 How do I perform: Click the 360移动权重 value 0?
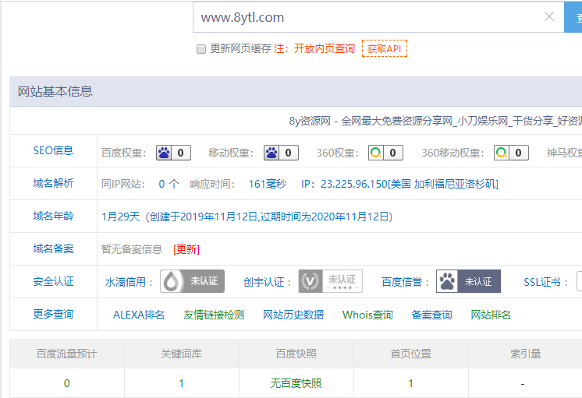pyautogui.click(x=519, y=153)
